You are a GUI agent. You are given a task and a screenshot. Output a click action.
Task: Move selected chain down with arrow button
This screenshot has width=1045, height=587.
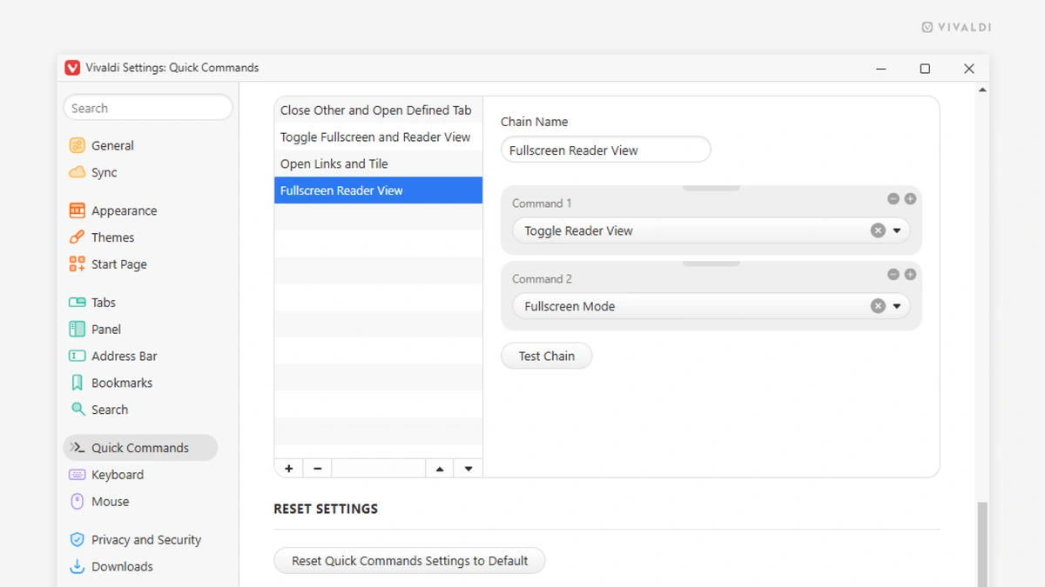468,468
